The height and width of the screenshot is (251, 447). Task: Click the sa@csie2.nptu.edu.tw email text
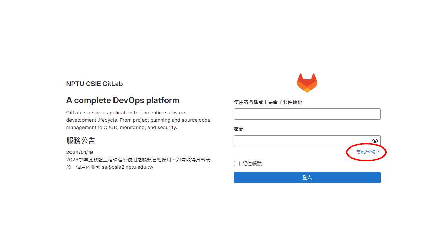coord(127,167)
